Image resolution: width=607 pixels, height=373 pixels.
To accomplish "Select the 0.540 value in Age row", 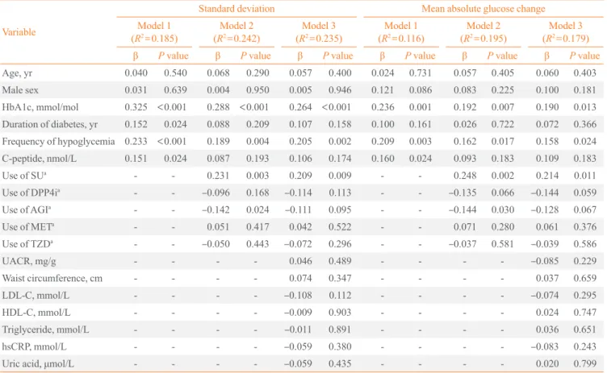I will [175, 73].
